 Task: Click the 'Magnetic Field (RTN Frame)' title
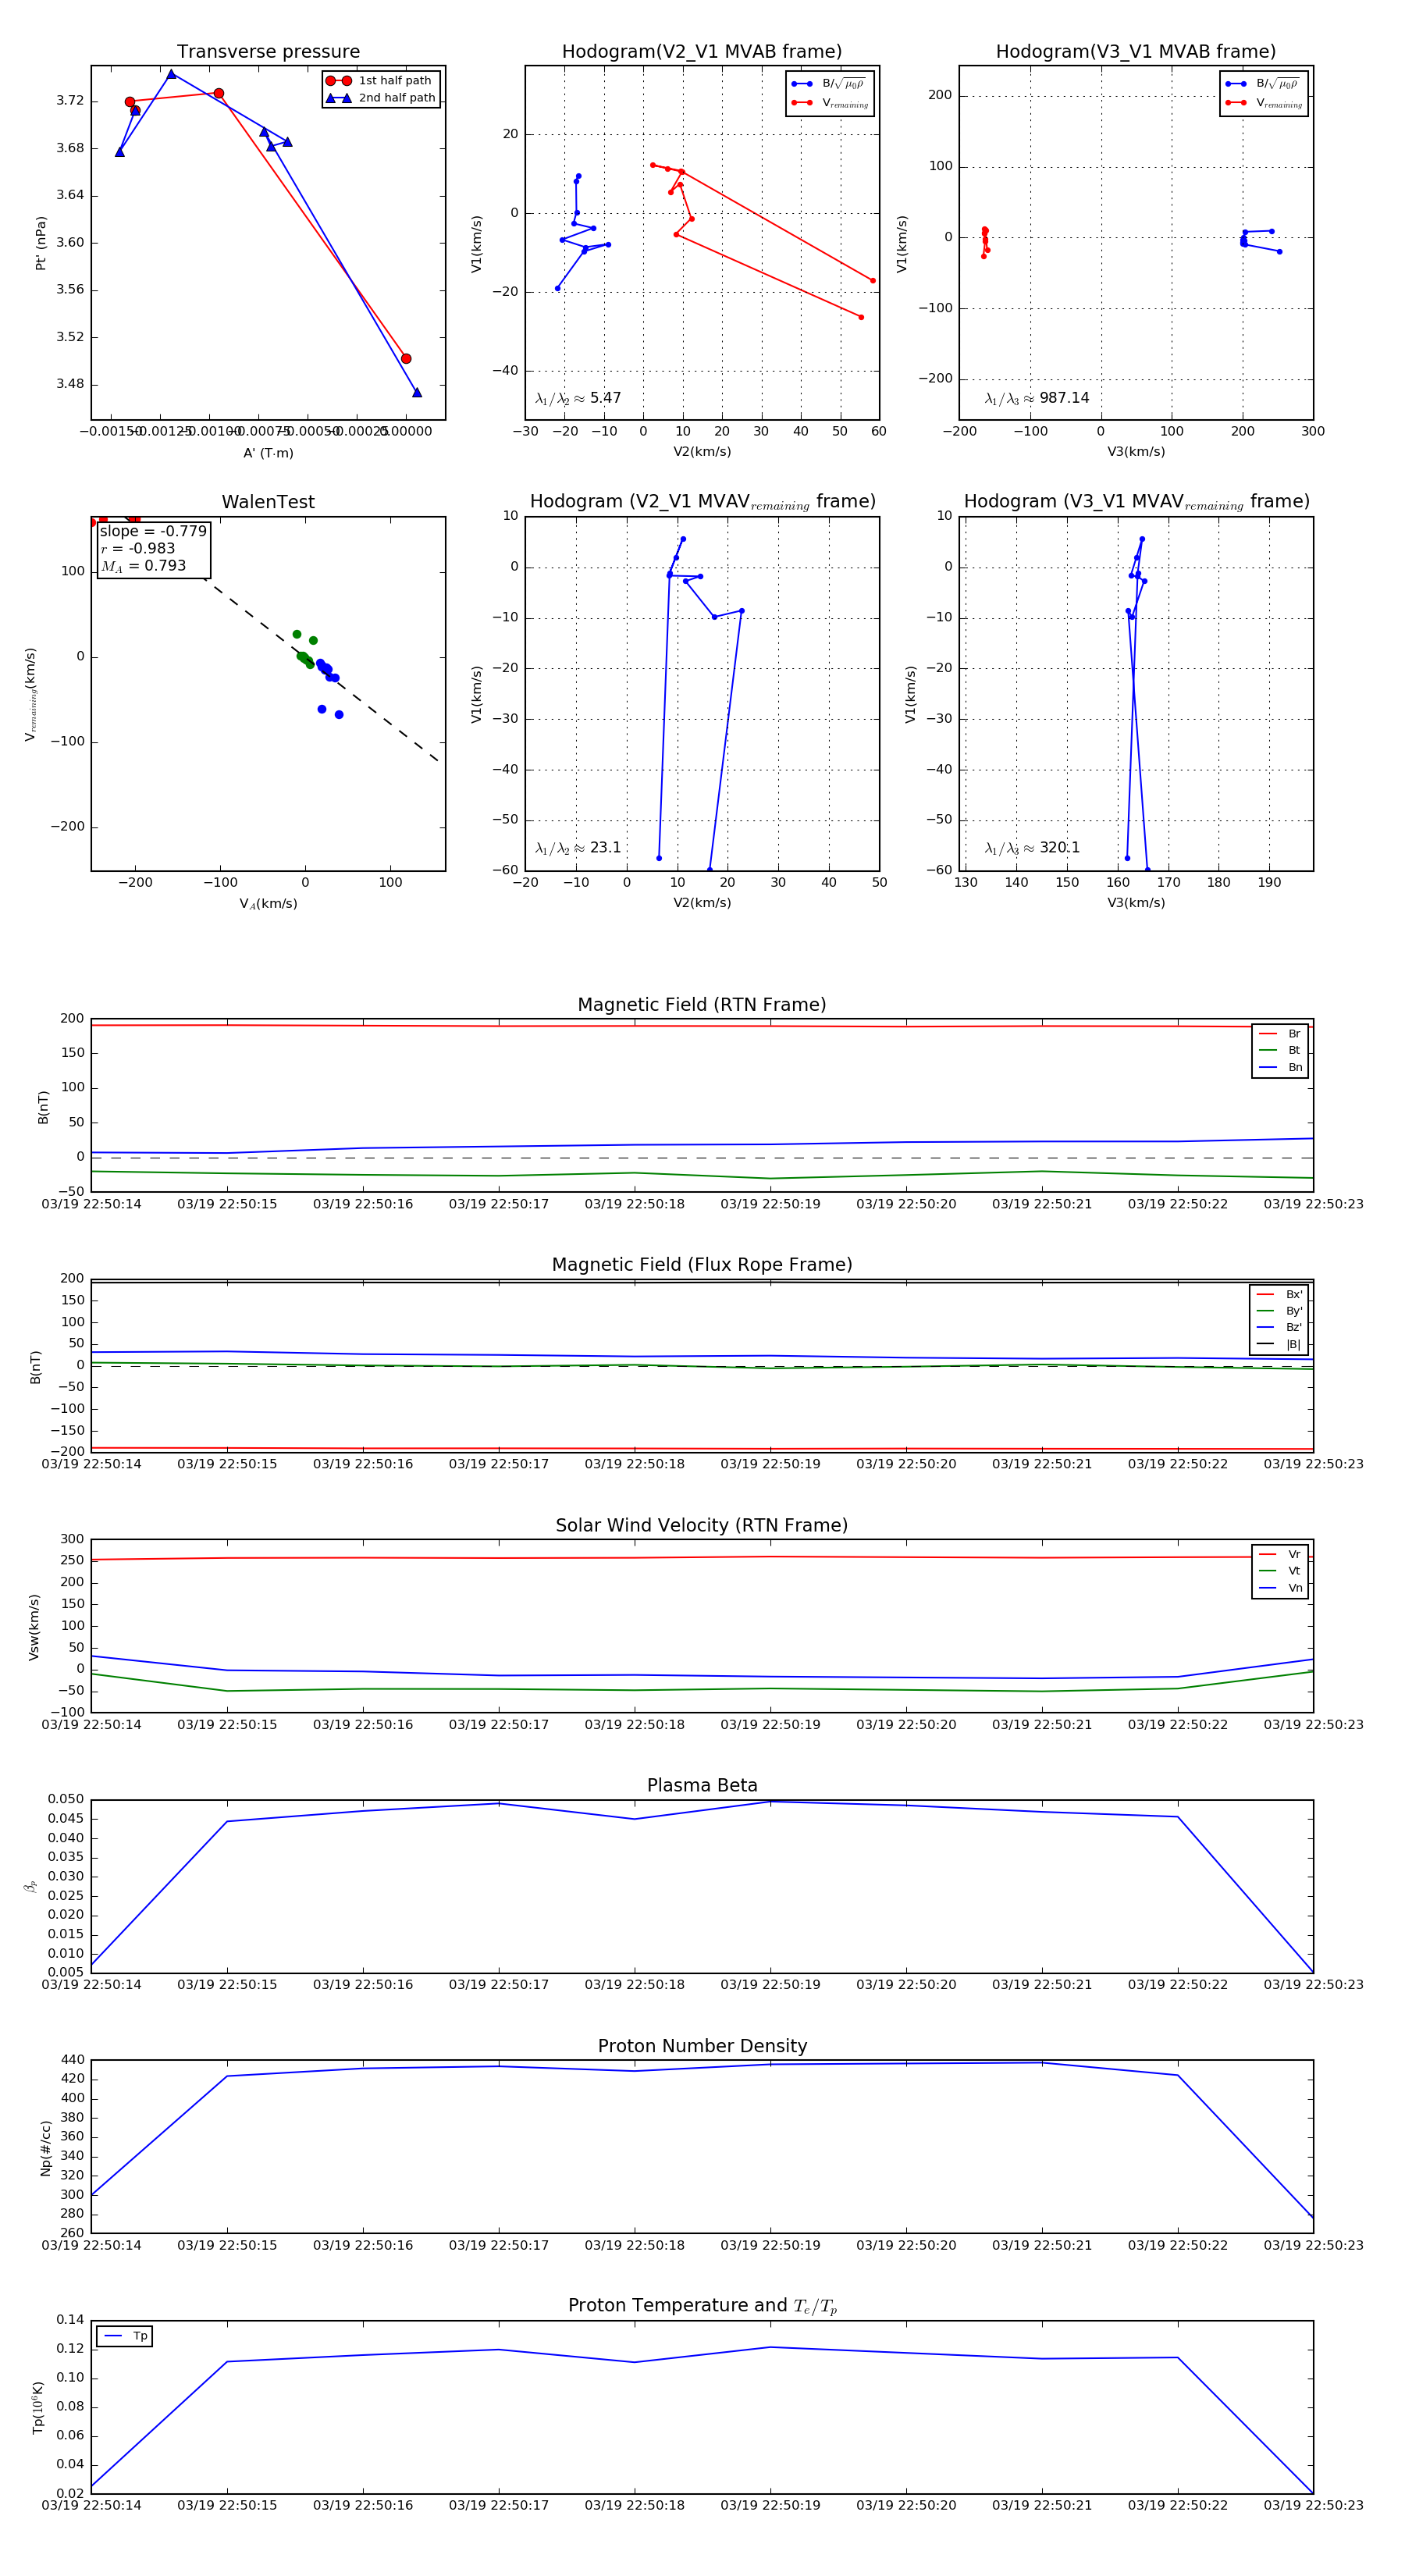click(702, 1005)
